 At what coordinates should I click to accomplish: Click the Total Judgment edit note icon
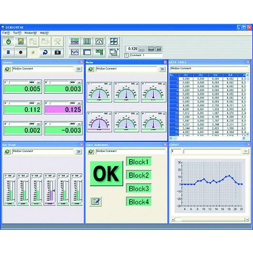(x=96, y=201)
